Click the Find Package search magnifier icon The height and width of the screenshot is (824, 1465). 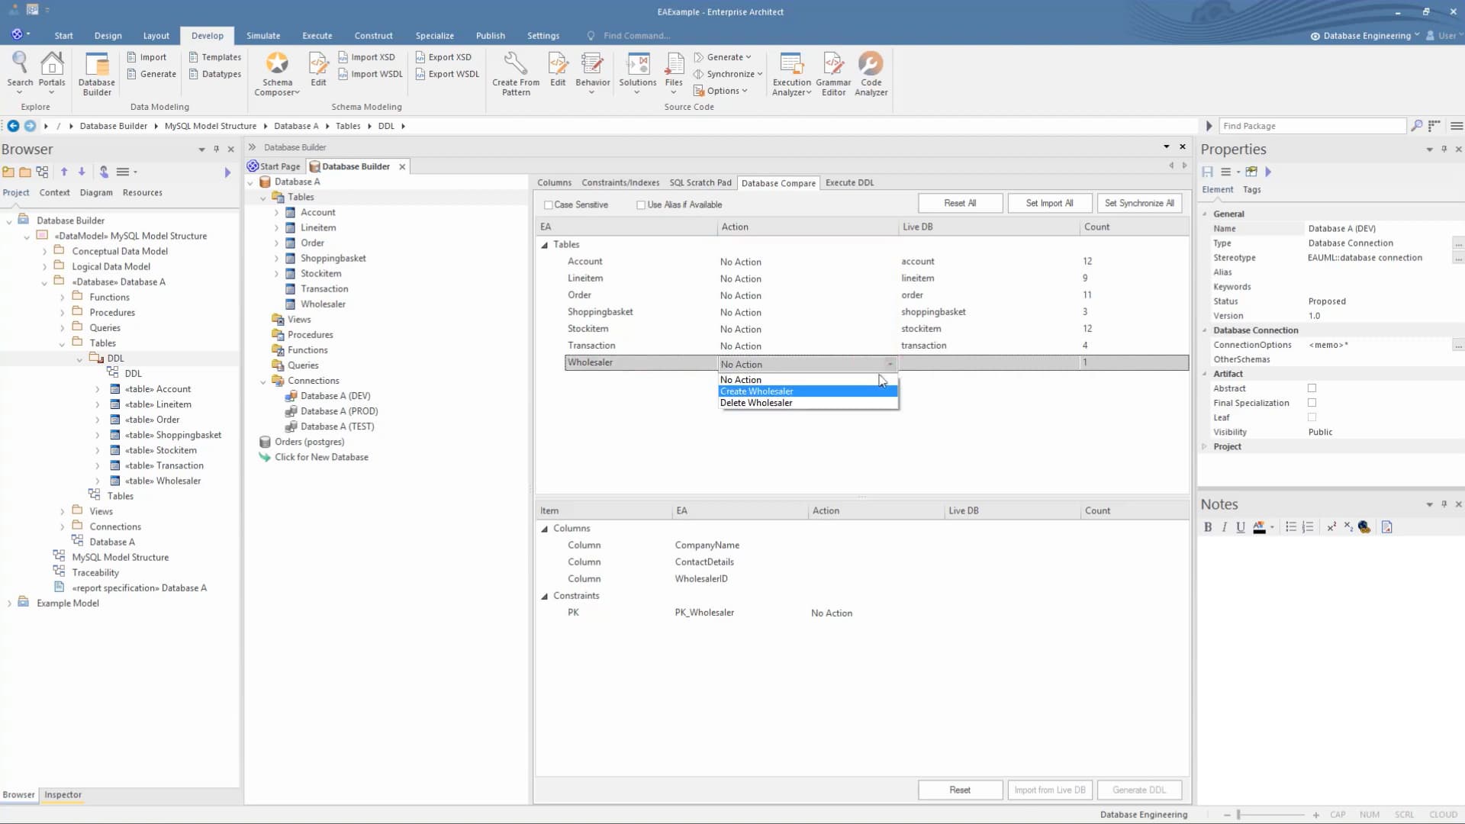pos(1417,126)
